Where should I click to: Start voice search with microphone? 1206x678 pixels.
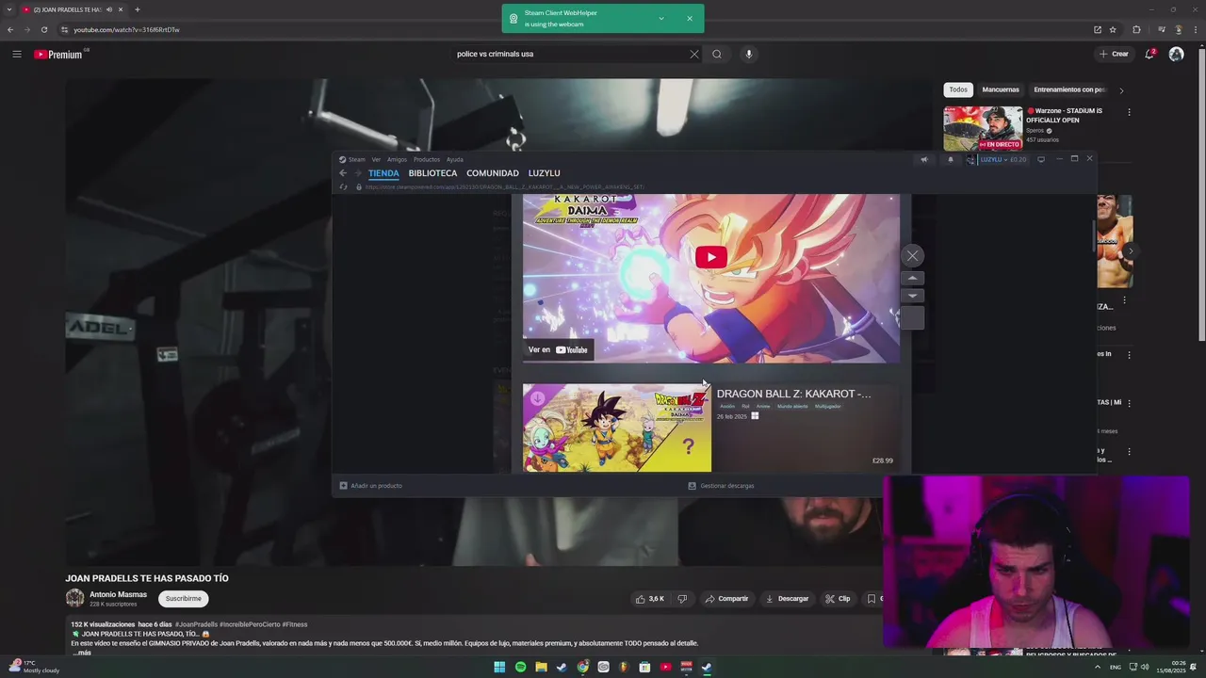point(749,54)
